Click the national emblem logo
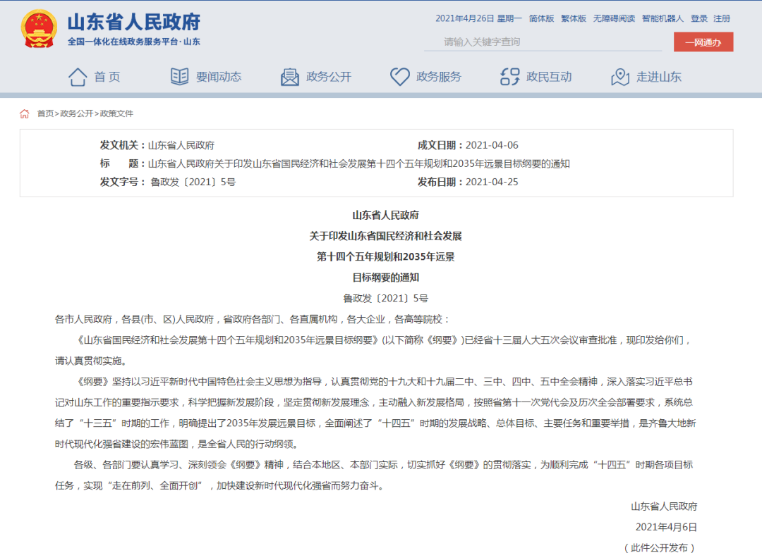 click(x=39, y=29)
